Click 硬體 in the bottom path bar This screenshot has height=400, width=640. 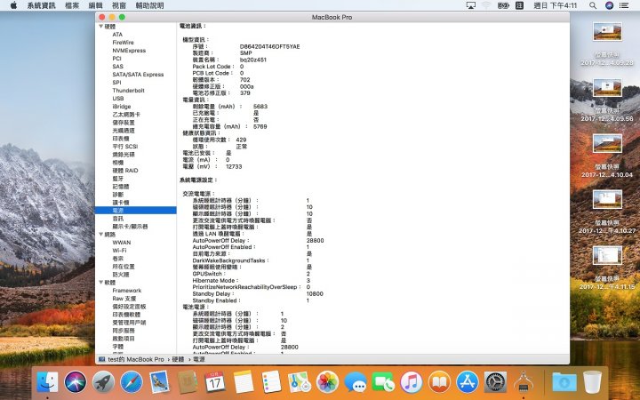click(x=178, y=360)
